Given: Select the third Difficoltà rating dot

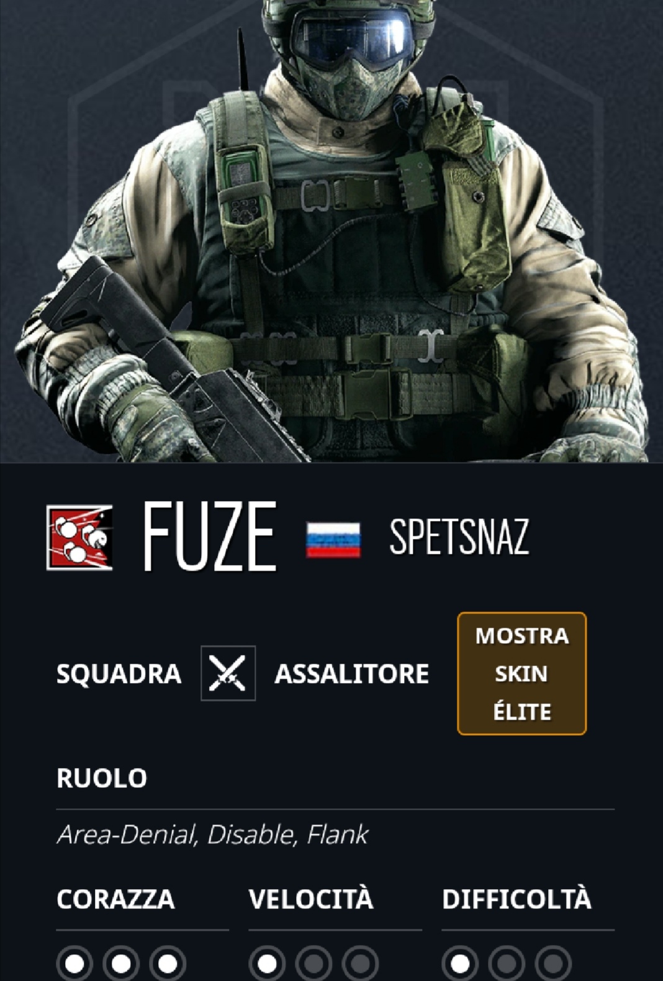Looking at the screenshot, I should click(553, 964).
